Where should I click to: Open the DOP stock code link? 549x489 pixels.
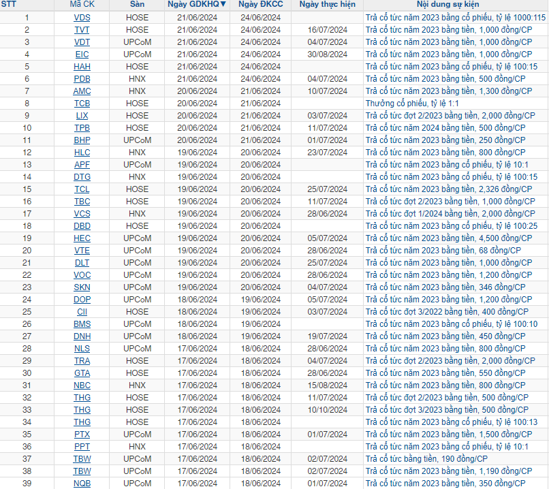(82, 299)
